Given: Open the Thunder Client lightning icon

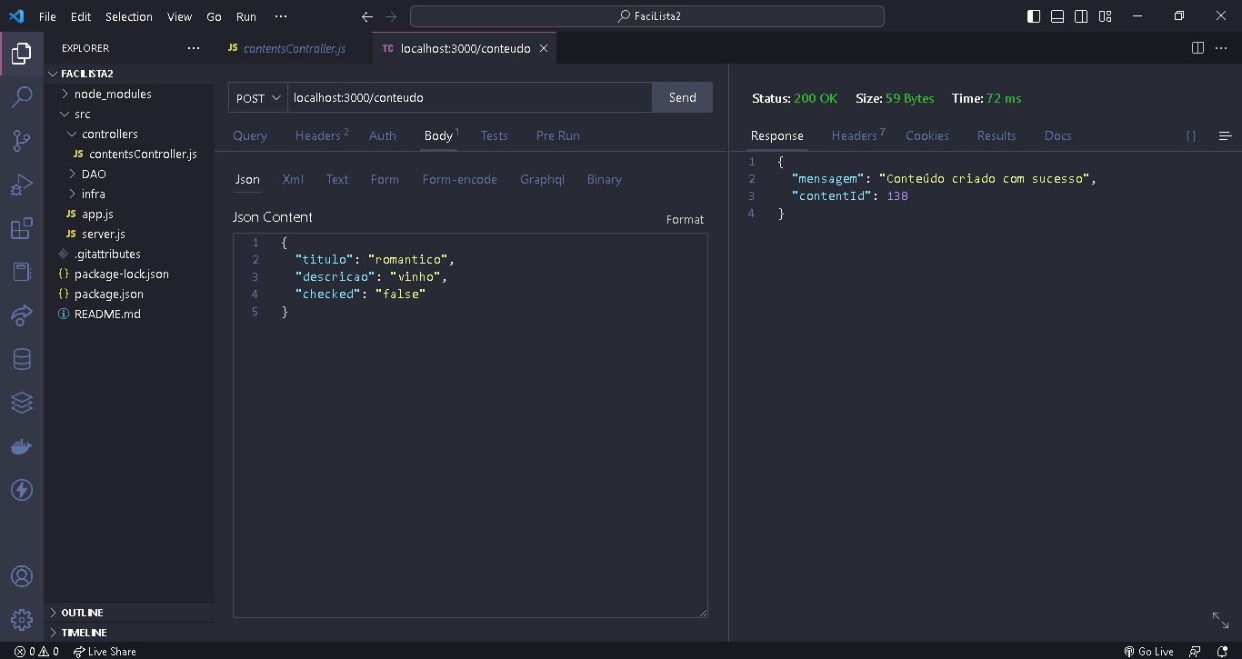Looking at the screenshot, I should [x=22, y=490].
